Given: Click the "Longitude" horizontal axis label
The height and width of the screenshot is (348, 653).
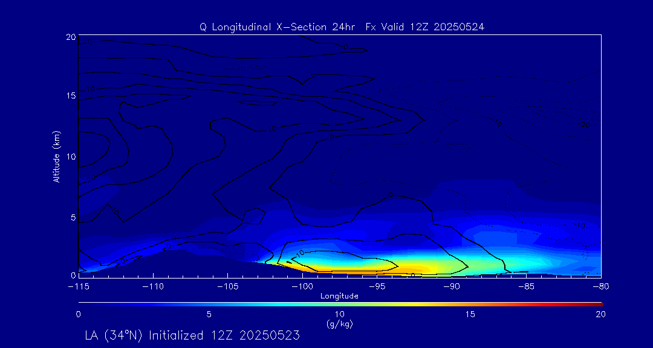Looking at the screenshot, I should coord(339,296).
